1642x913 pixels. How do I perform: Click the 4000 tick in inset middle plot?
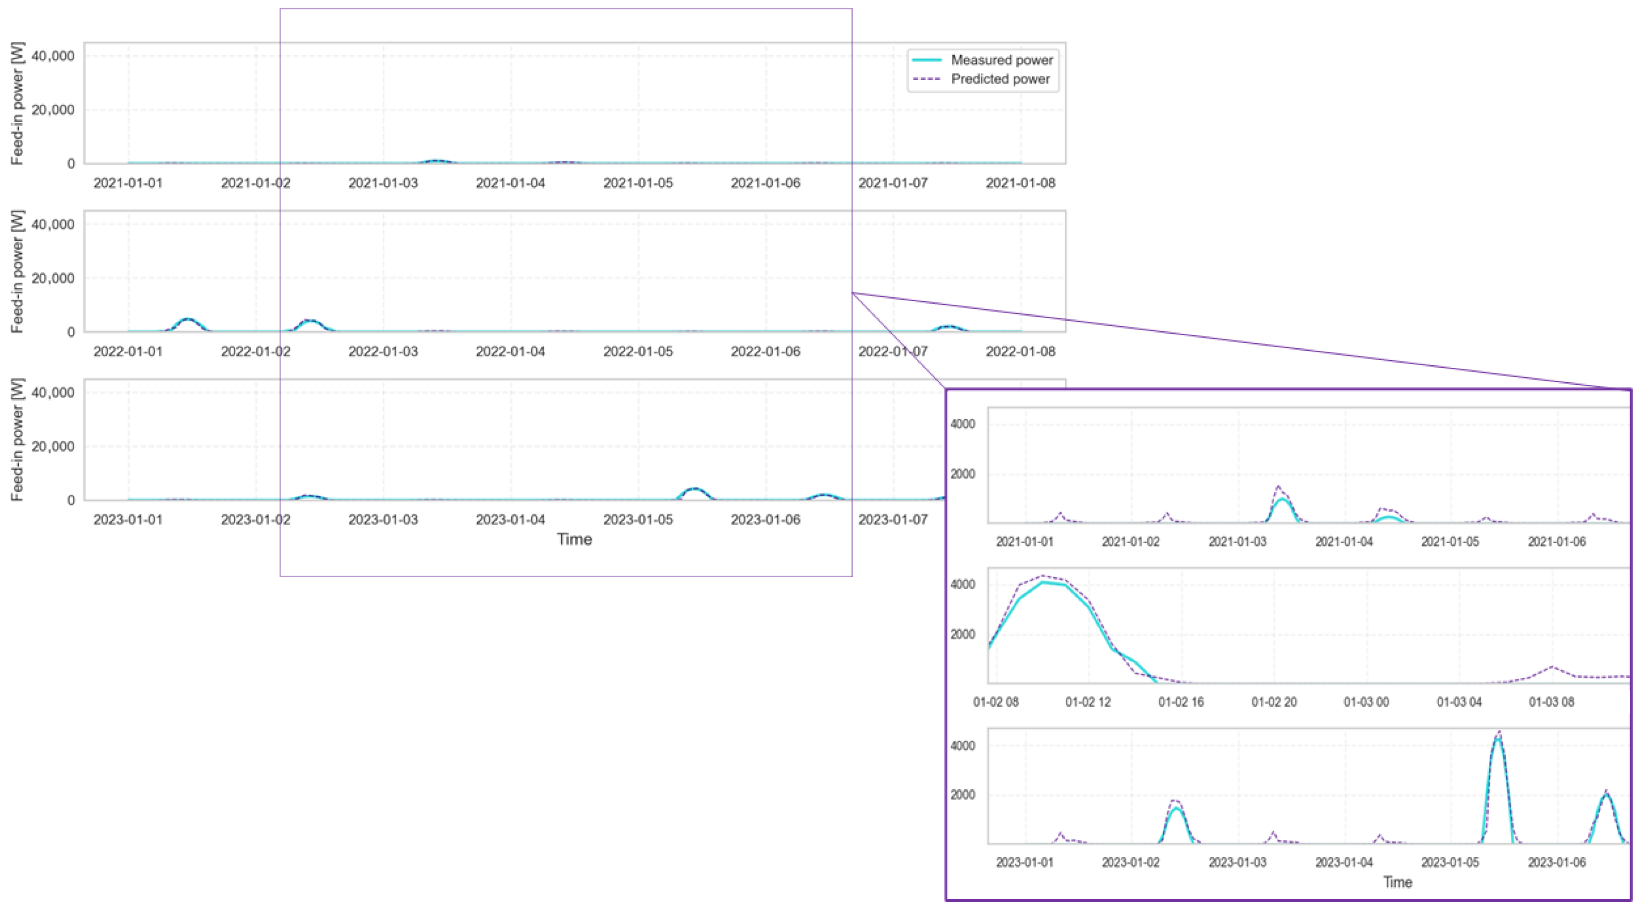coord(963,584)
